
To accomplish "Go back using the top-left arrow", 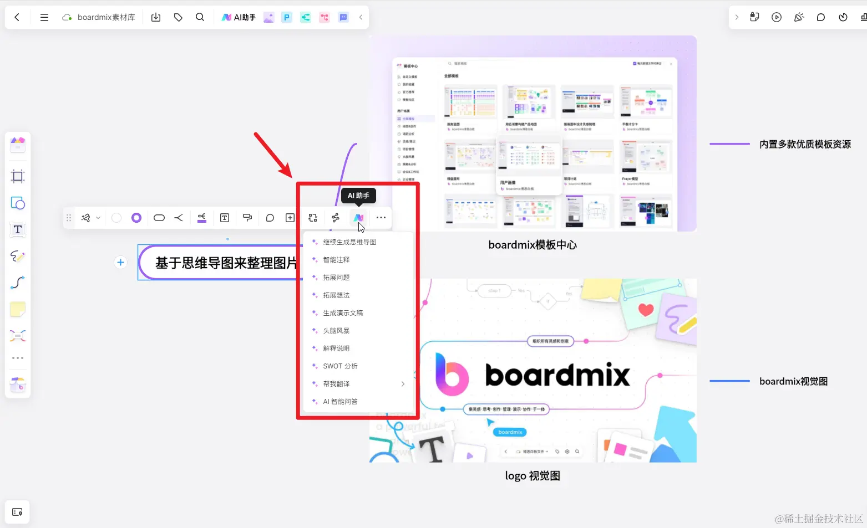I will 17,17.
